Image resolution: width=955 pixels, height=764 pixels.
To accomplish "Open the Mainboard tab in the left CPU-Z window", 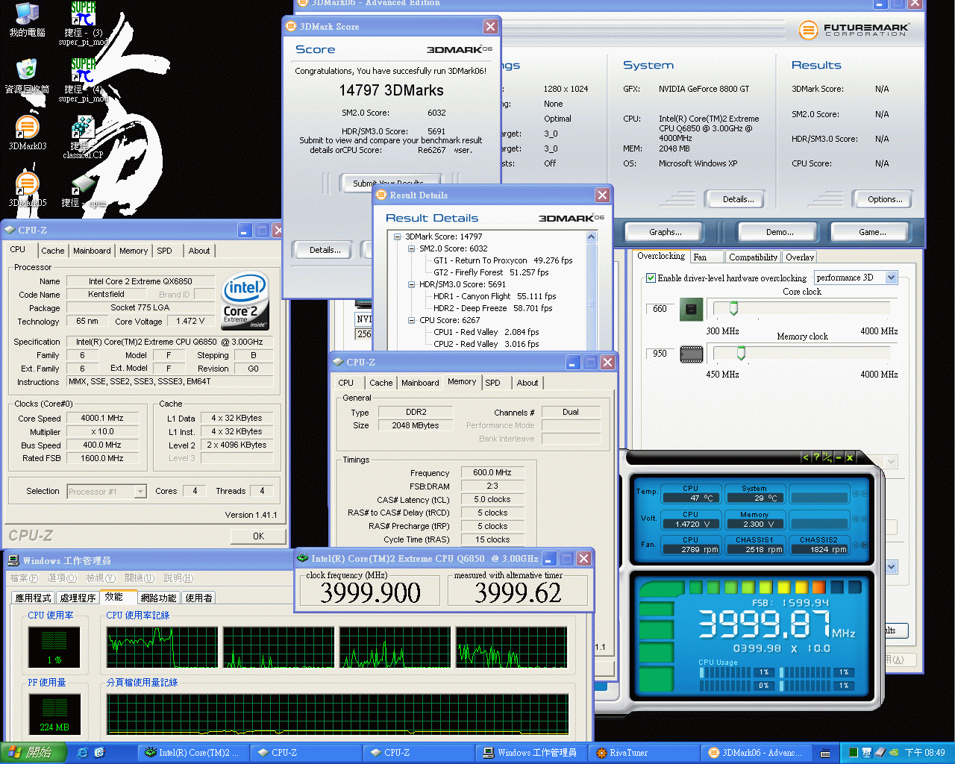I will pos(92,251).
